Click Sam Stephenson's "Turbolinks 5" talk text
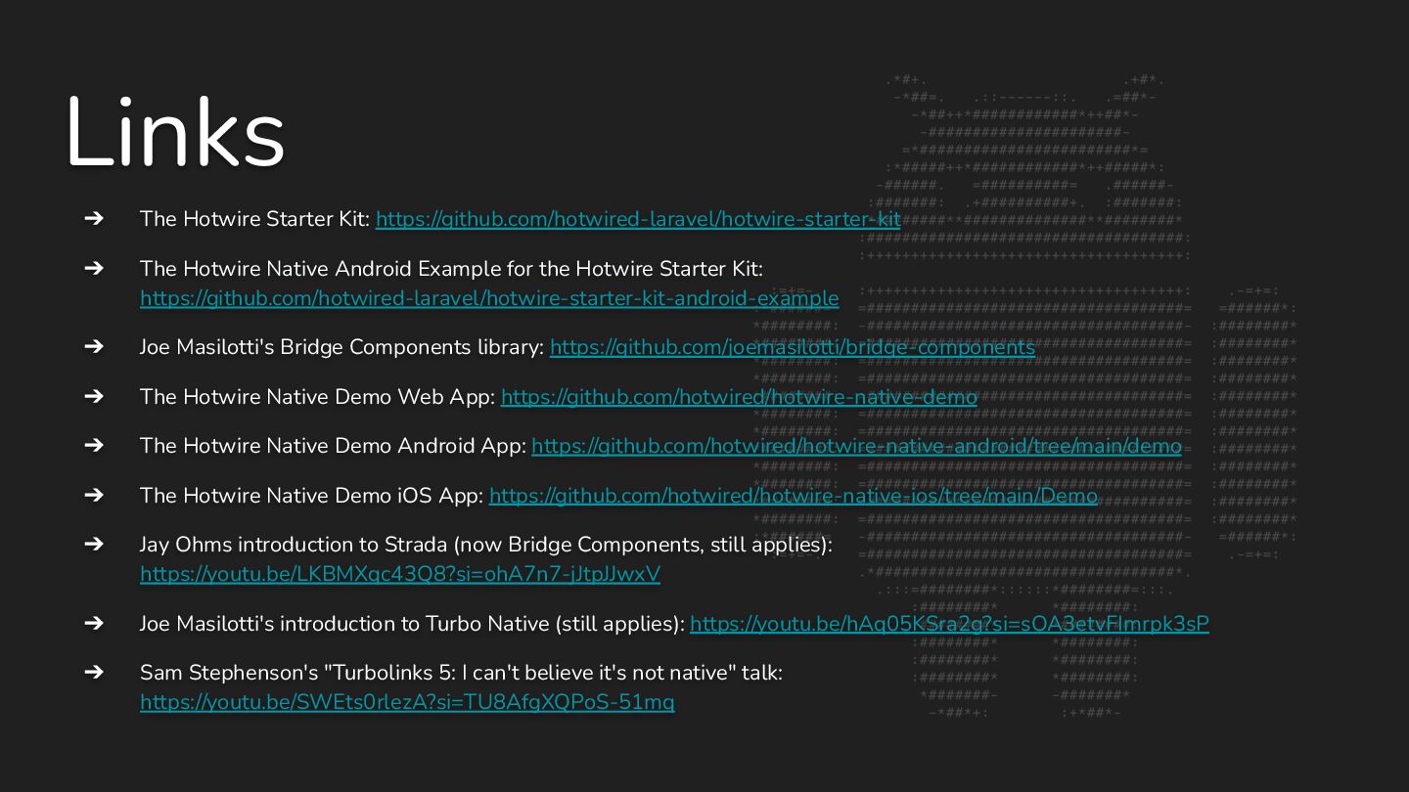The image size is (1409, 792). tap(461, 673)
